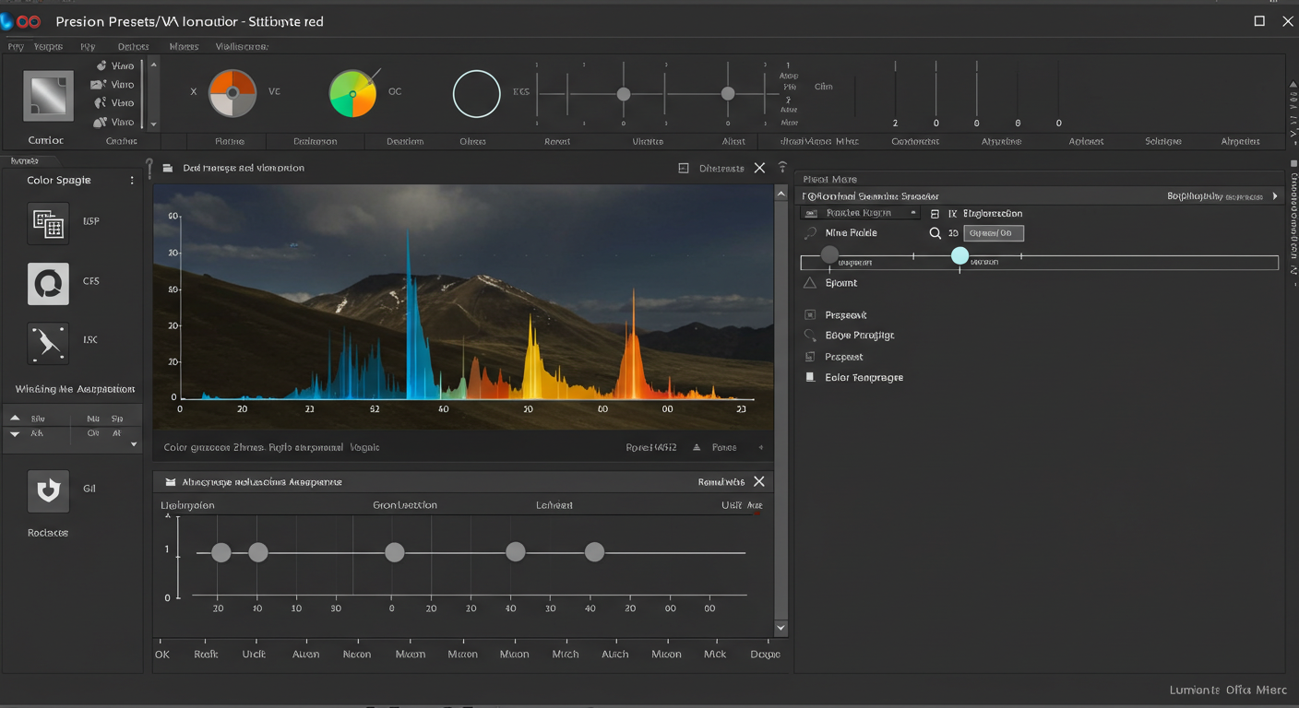
Task: Toggle the square checkbox left of histogram title
Action: tap(168, 169)
